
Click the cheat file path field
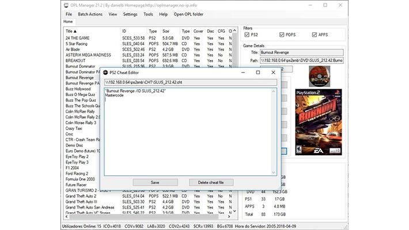point(191,82)
